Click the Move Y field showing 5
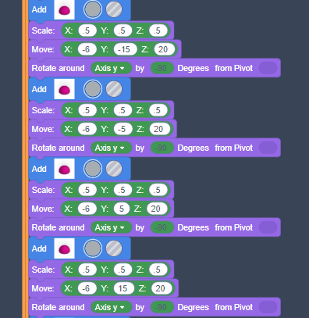 [122, 209]
